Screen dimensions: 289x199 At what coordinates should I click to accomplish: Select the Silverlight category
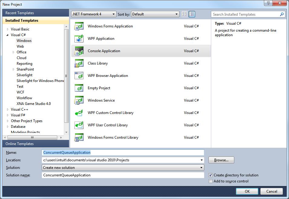click(x=24, y=75)
